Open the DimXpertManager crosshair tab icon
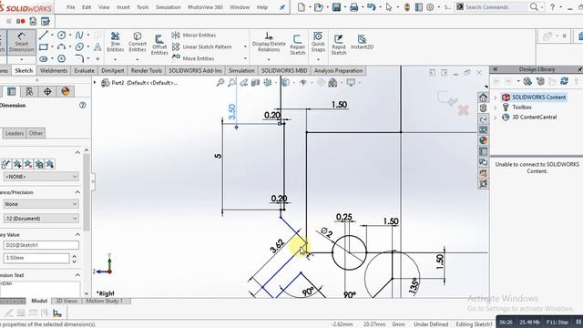Viewport: 583px width, 328px height. (x=47, y=91)
